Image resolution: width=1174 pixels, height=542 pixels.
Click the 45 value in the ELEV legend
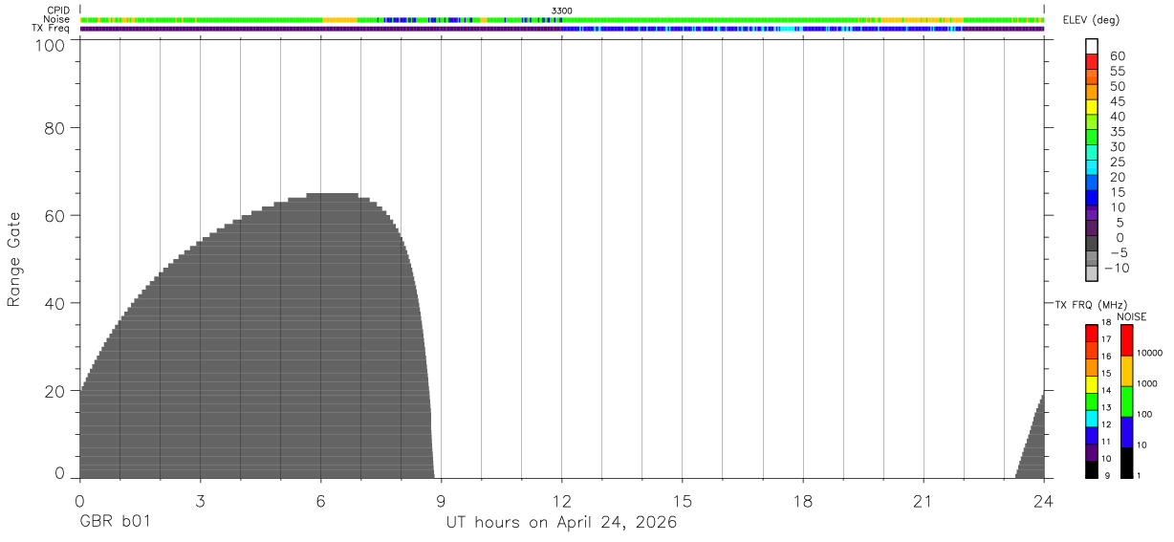[1118, 101]
